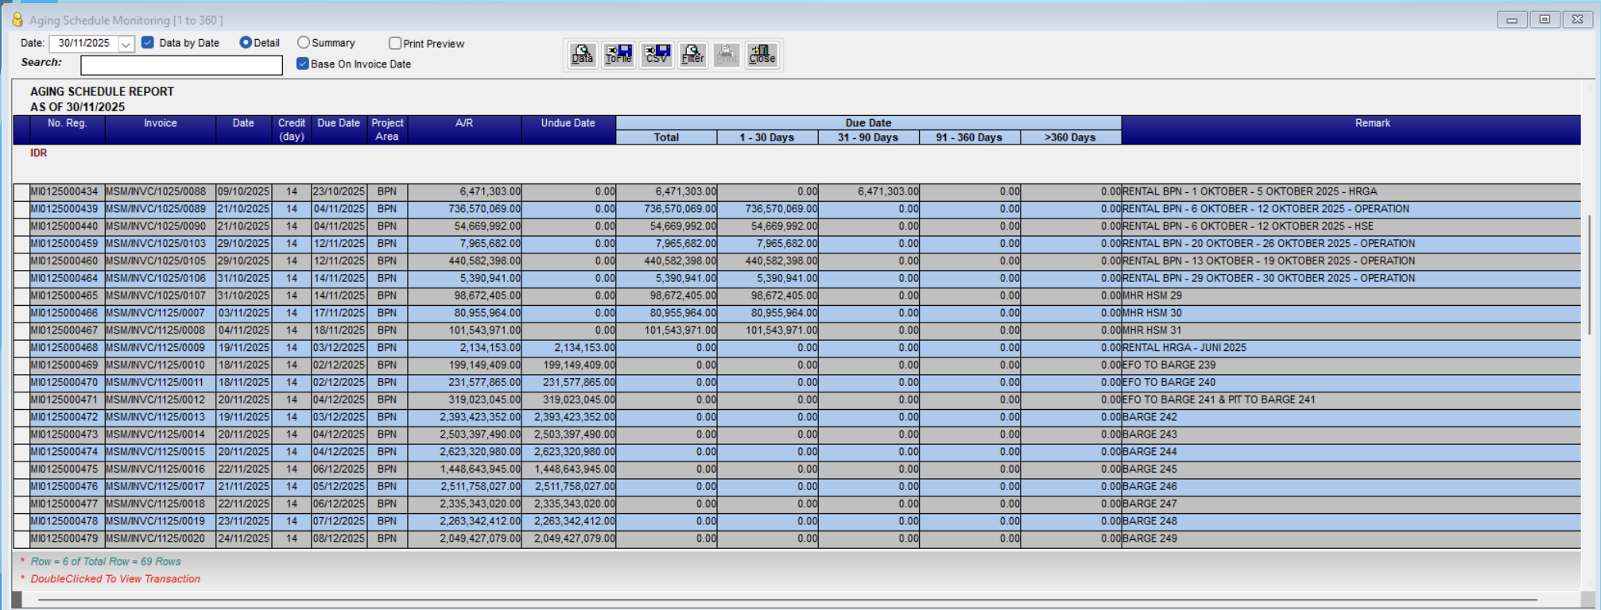Image resolution: width=1601 pixels, height=610 pixels.
Task: Click the AGING SCHEDULE REPORT title
Action: [x=102, y=91]
